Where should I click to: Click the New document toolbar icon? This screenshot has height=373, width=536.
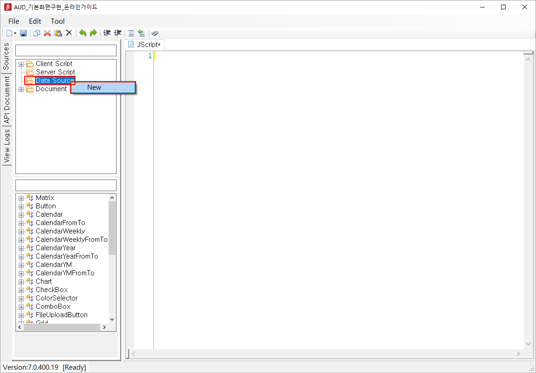9,33
